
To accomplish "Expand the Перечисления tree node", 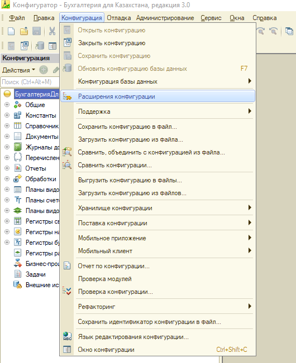I will coord(7,157).
